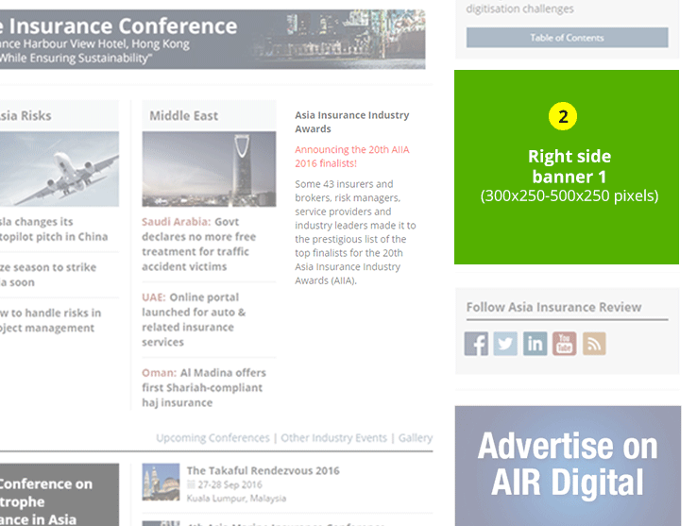Open the risks in project management article

pyautogui.click(x=50, y=320)
